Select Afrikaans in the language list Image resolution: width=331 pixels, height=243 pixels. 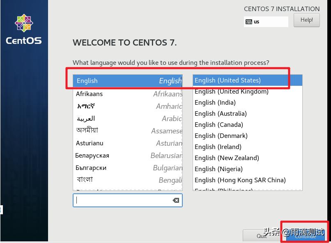127,94
